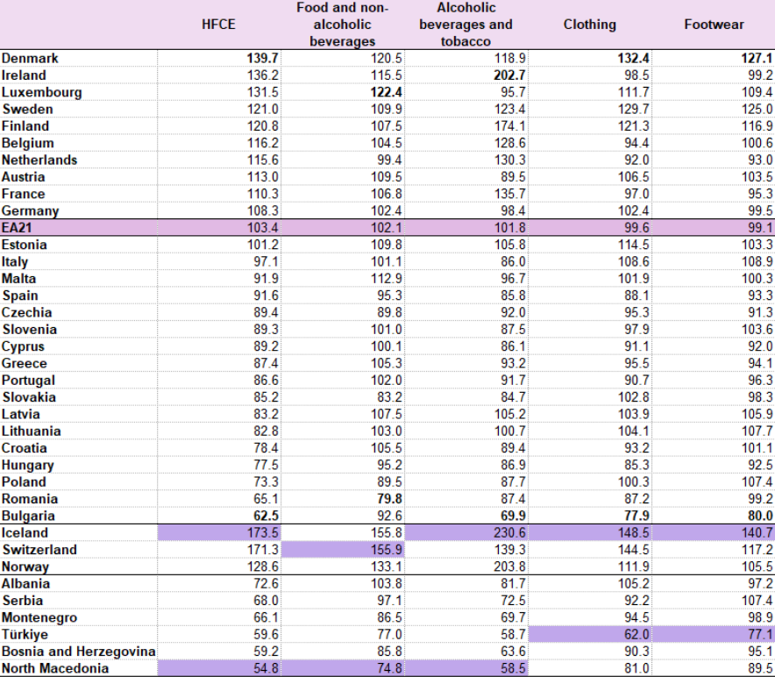The image size is (775, 677).
Task: Select Denmark's footwear value 127.1
Action: click(757, 59)
